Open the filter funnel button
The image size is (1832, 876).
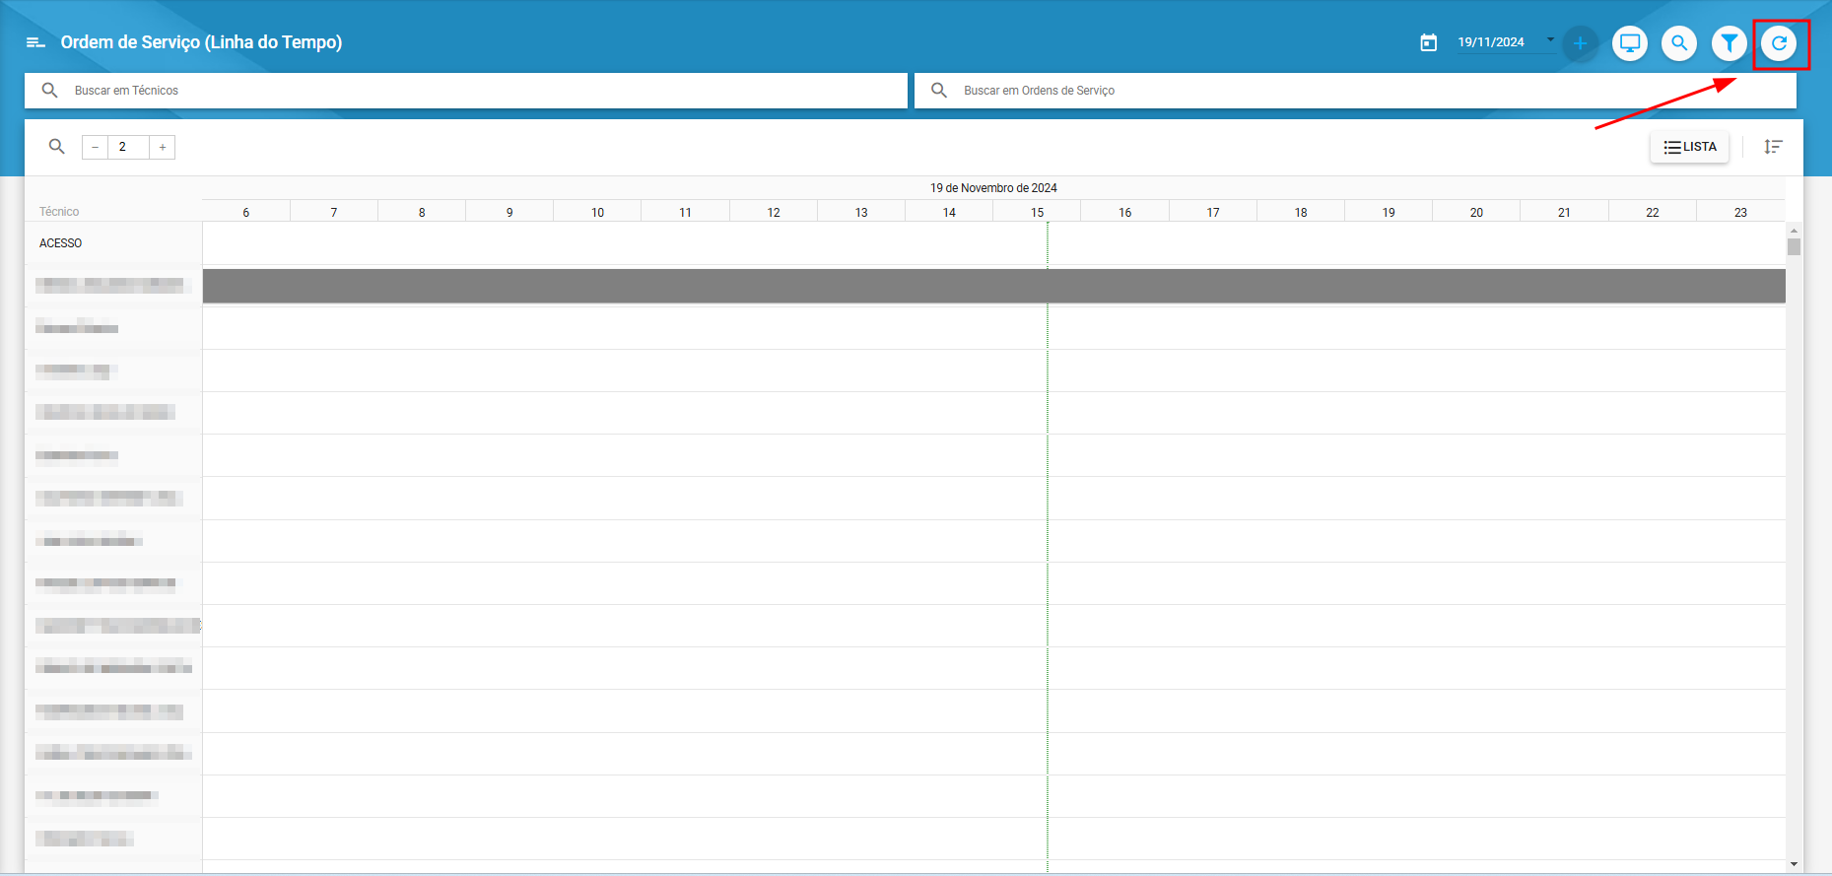[x=1730, y=43]
